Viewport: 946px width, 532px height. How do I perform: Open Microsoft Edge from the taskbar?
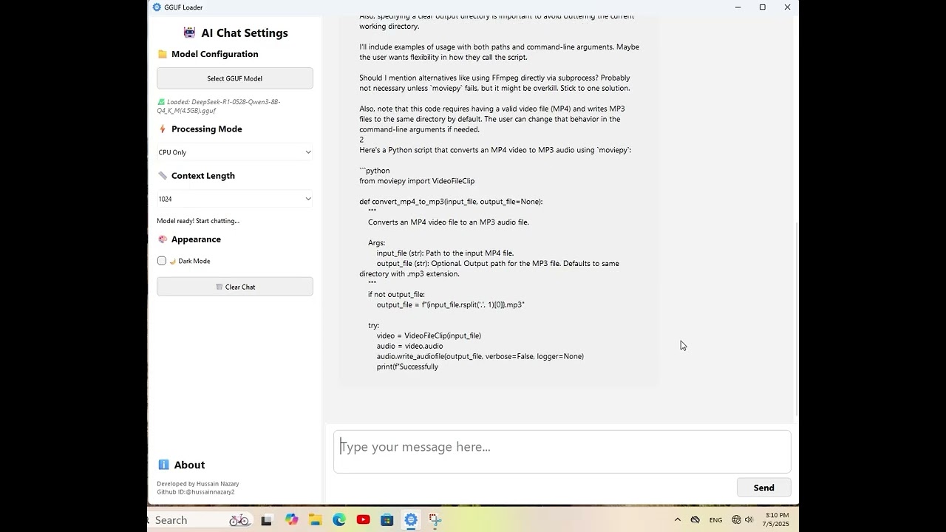(339, 520)
